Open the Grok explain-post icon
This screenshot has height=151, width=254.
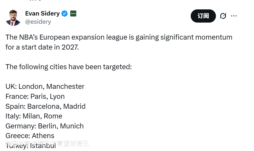[x=223, y=16]
